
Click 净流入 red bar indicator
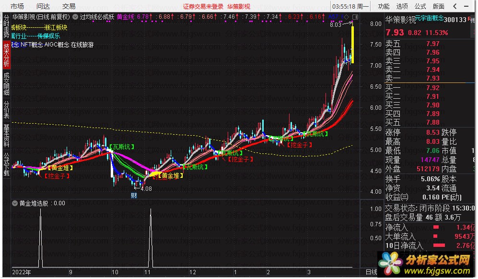[x=436, y=227]
